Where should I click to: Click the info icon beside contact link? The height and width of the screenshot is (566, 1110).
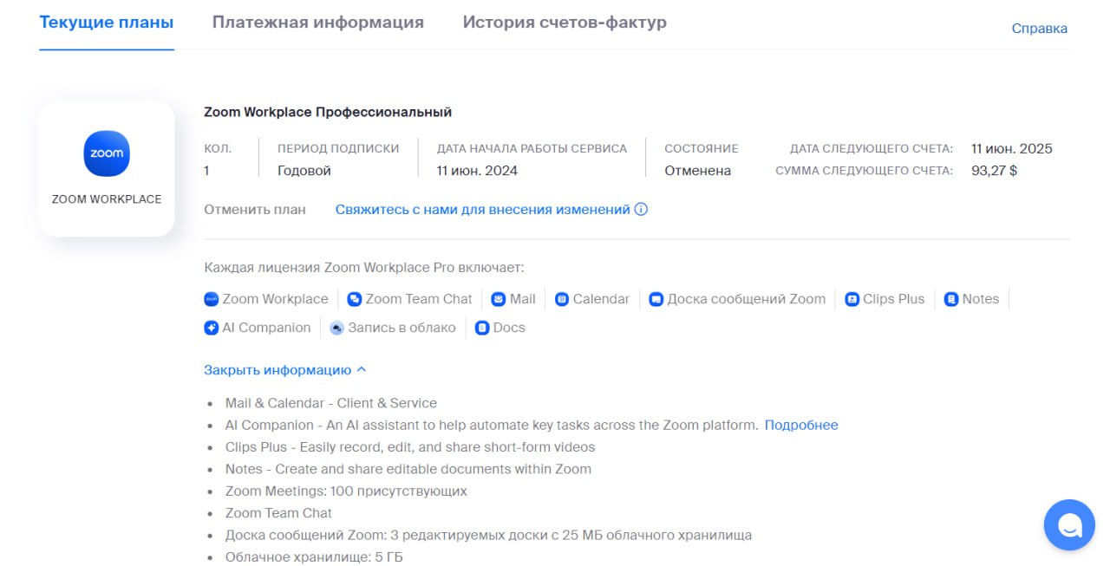point(642,210)
